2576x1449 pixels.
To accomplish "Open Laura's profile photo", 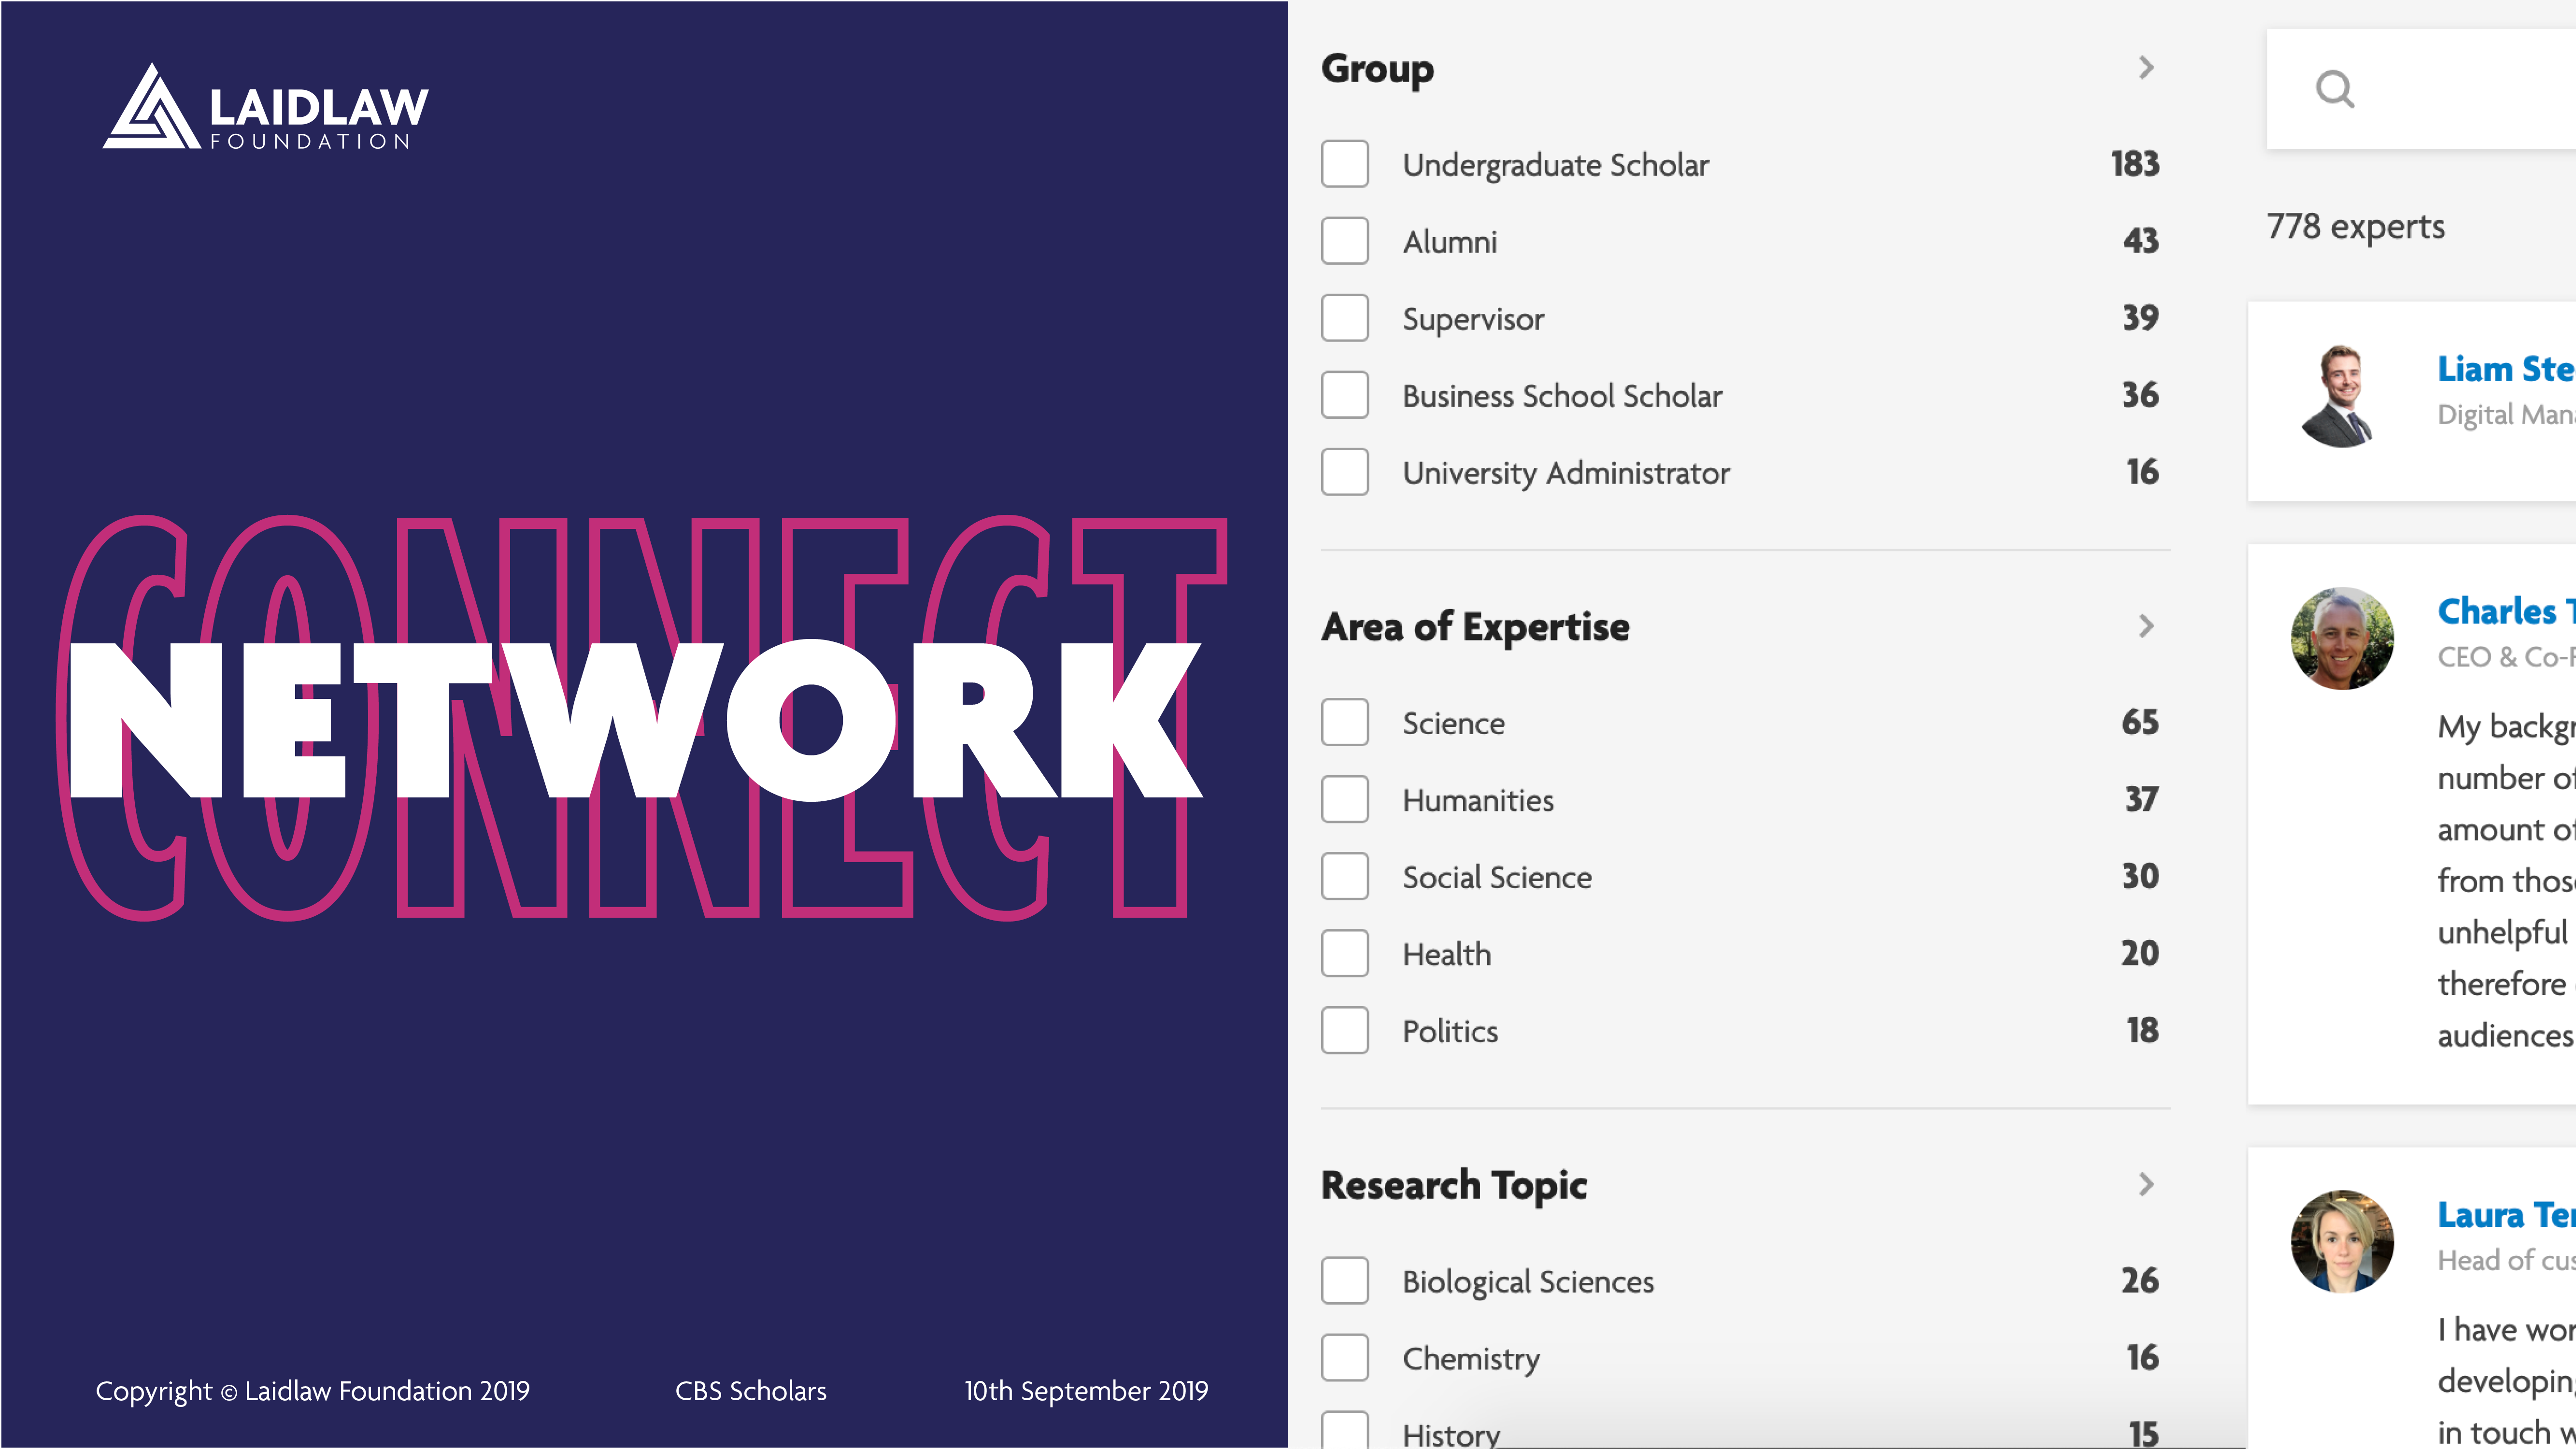I will (x=2342, y=1241).
